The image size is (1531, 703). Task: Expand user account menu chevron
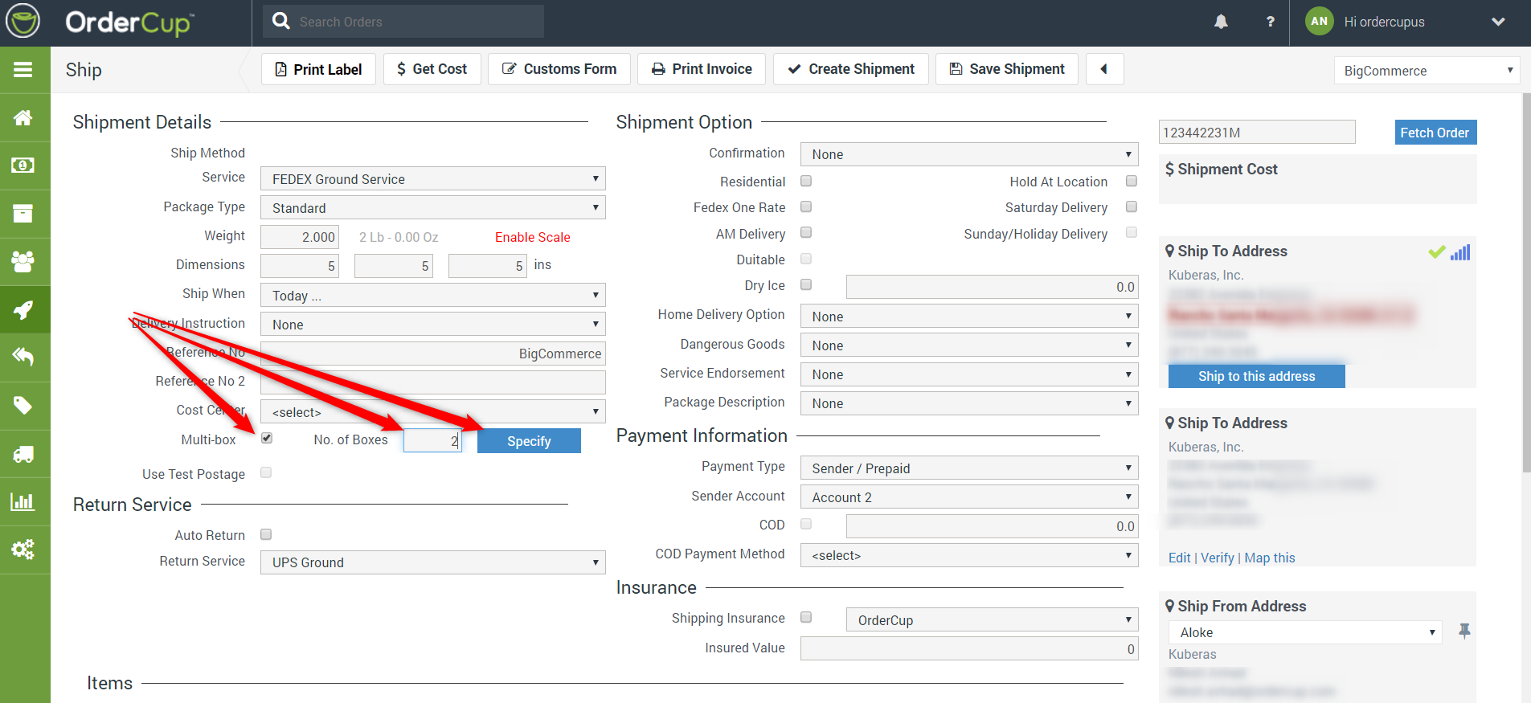[1498, 22]
